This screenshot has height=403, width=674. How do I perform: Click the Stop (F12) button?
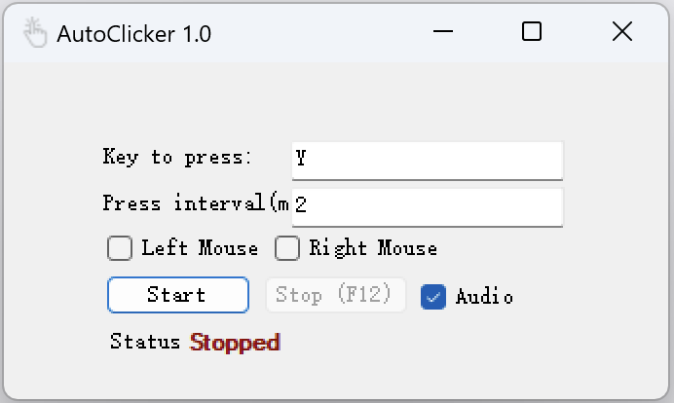tap(335, 295)
